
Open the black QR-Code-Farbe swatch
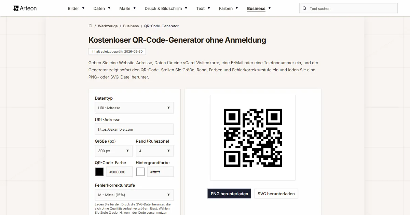(99, 172)
